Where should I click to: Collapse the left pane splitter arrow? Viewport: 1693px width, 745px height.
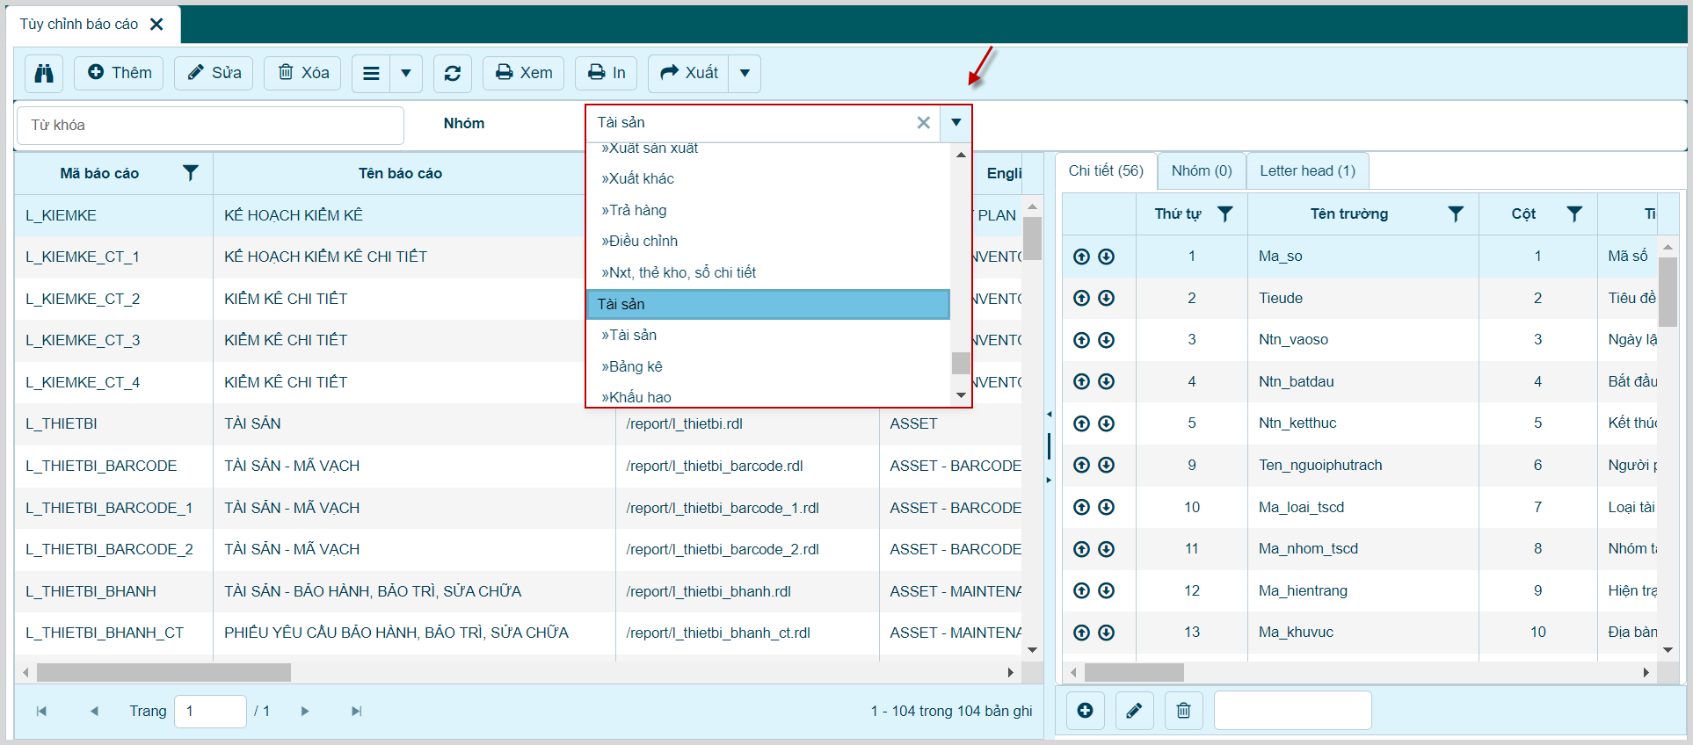click(x=1049, y=414)
